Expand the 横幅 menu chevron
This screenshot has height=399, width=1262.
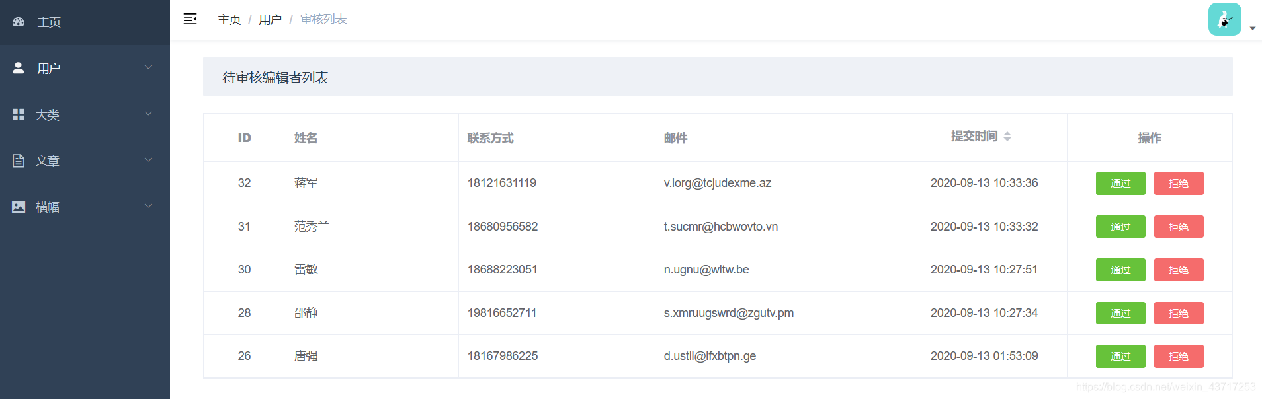(x=149, y=206)
